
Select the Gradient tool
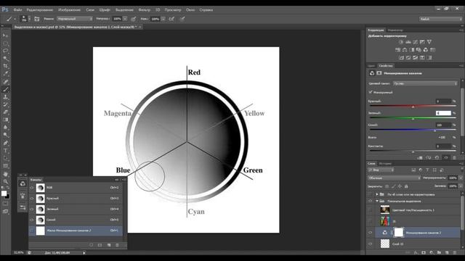click(x=5, y=120)
